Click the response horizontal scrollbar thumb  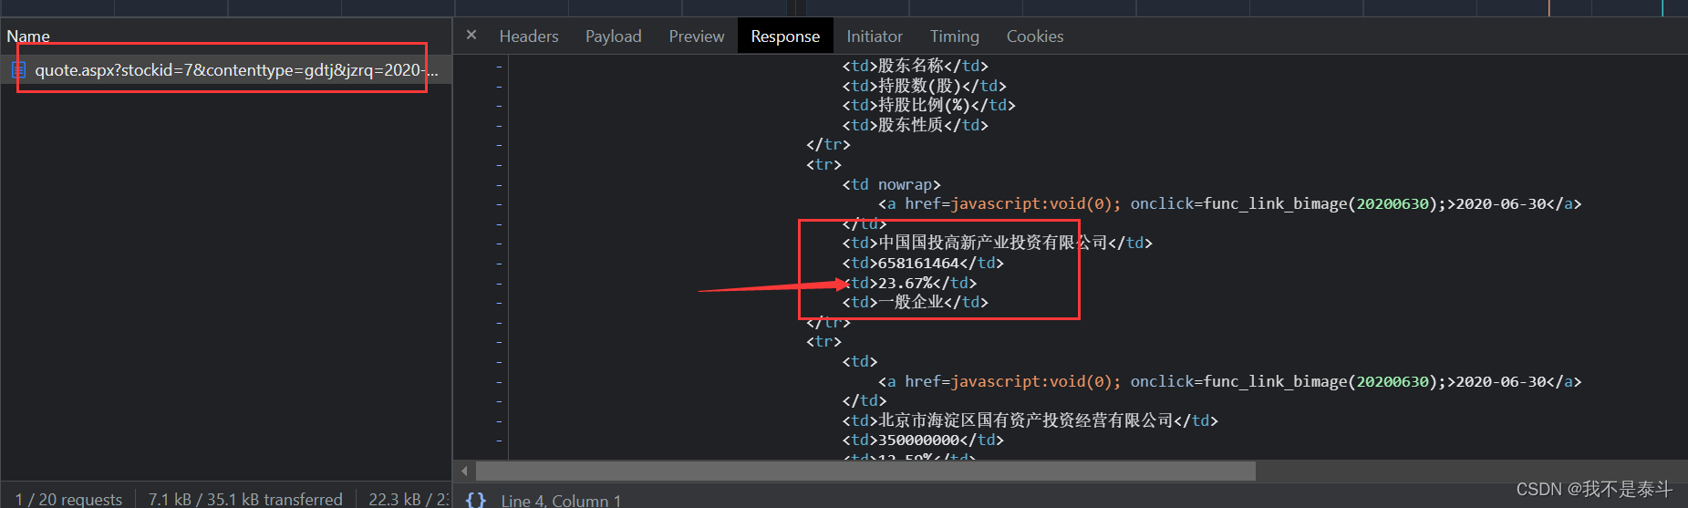[865, 472]
